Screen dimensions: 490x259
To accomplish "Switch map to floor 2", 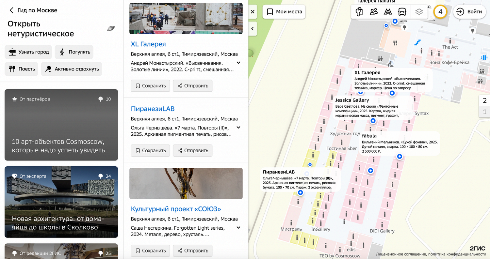I will click(484, 100).
